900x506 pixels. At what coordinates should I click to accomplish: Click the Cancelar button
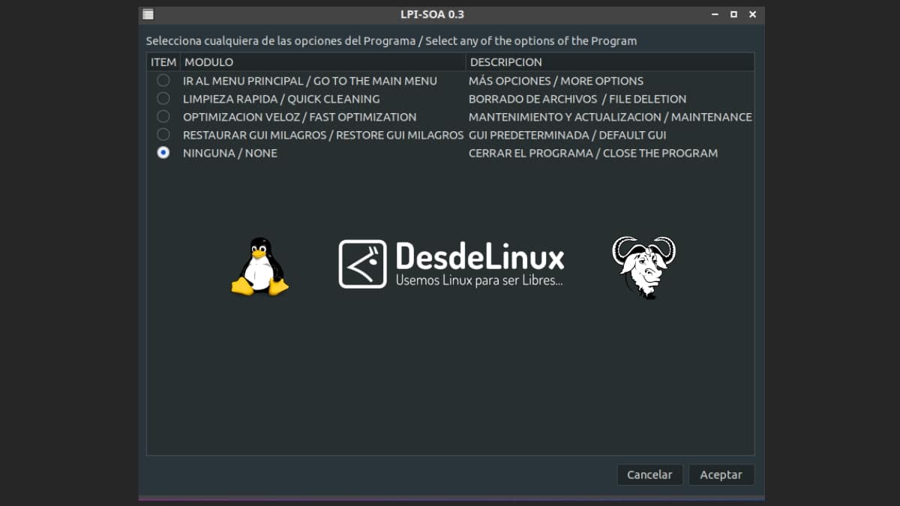coord(649,475)
